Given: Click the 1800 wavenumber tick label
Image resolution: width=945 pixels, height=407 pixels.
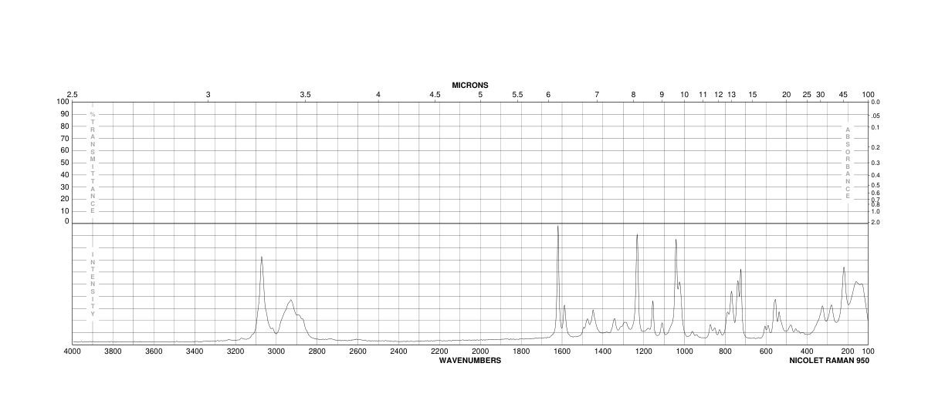Looking at the screenshot, I should point(521,351).
